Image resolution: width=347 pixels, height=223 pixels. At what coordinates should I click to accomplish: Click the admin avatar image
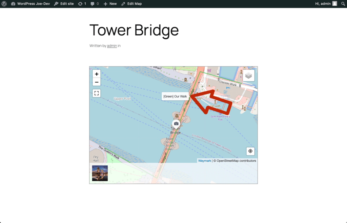pos(334,4)
